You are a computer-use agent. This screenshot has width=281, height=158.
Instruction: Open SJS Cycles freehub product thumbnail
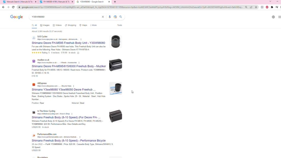click(x=116, y=42)
